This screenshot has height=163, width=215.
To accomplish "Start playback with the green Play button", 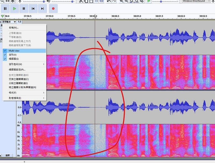I will click(x=15, y=9).
